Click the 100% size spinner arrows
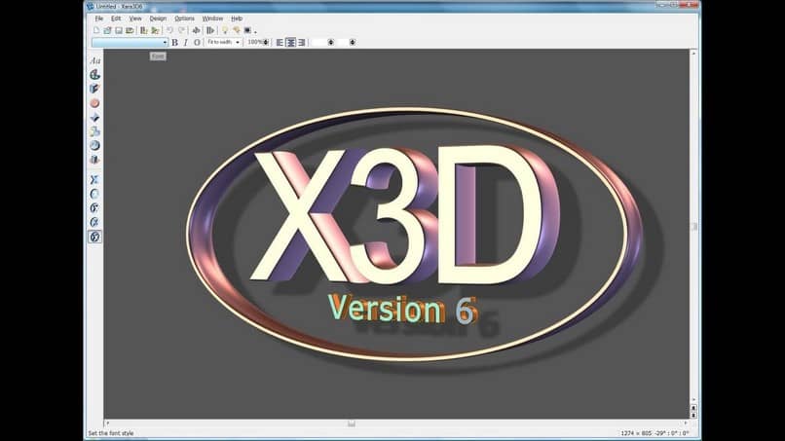The width and height of the screenshot is (785, 441). tap(266, 43)
